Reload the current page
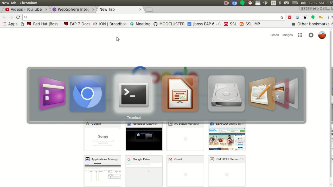The image size is (333, 187). pyautogui.click(x=18, y=17)
